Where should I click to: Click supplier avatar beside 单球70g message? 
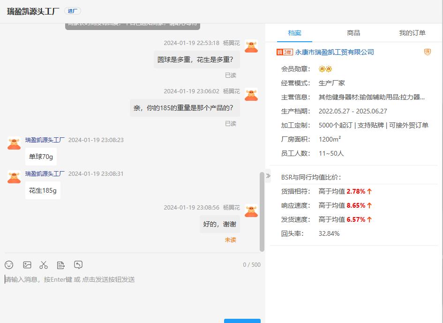pos(14,143)
